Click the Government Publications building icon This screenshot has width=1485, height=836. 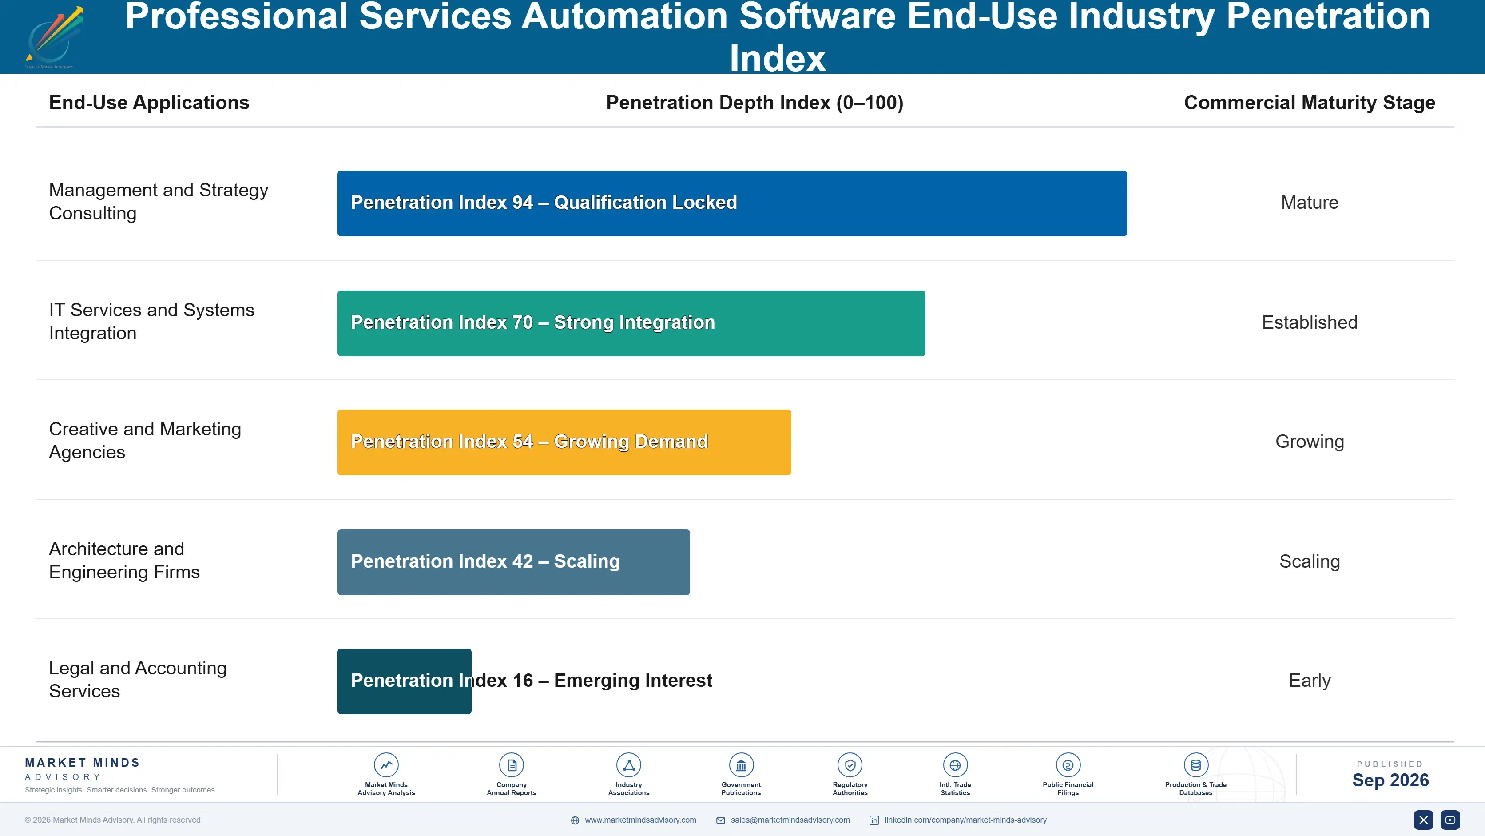pyautogui.click(x=741, y=765)
